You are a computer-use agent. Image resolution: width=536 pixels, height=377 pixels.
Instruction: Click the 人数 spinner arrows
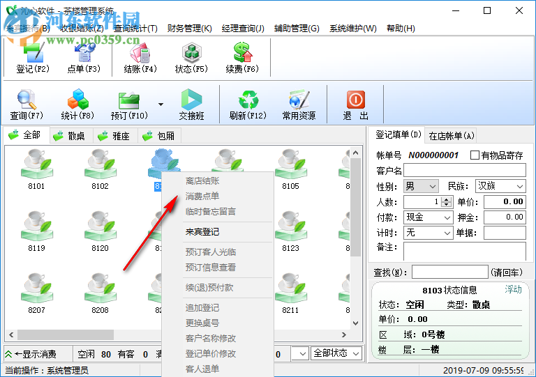tap(446, 202)
